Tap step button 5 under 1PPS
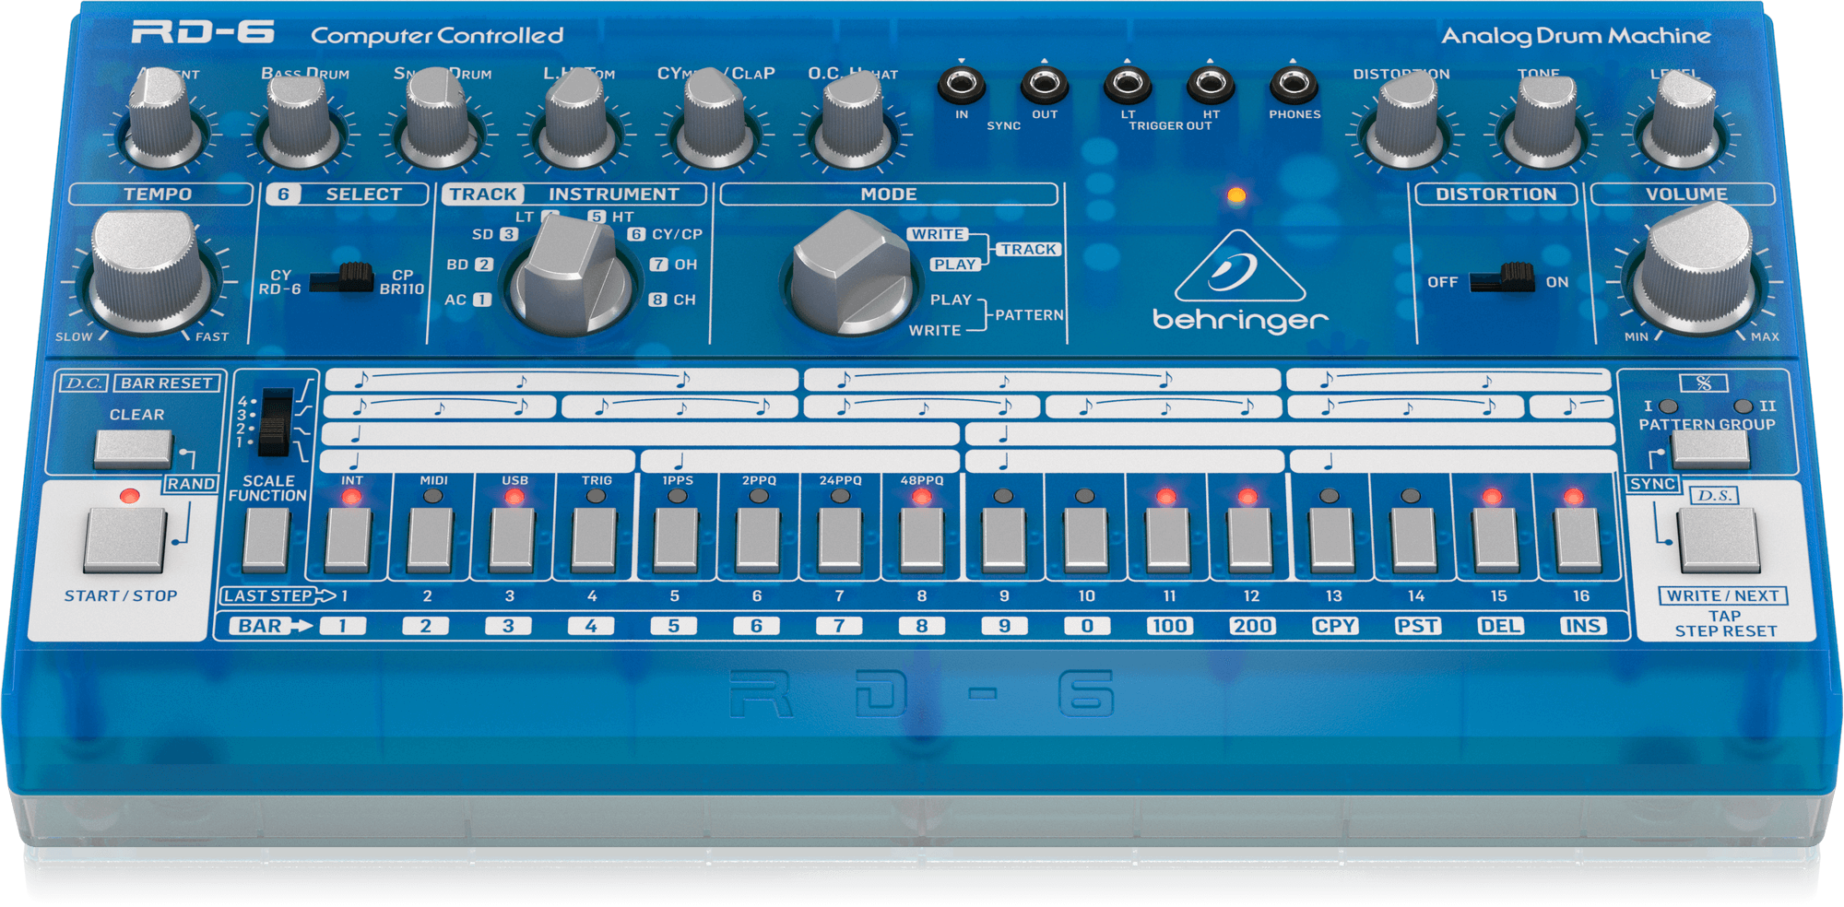This screenshot has width=1844, height=907. (677, 538)
